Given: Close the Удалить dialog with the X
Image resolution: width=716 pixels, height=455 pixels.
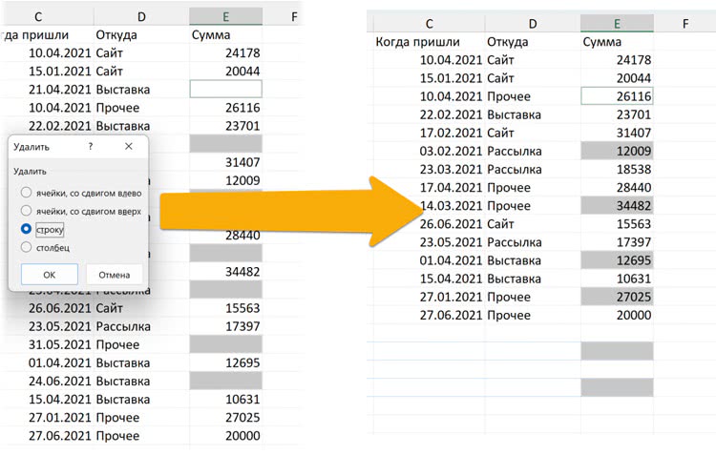Looking at the screenshot, I should (x=129, y=147).
